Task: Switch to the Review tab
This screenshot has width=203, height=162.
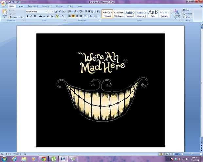Action: point(70,6)
